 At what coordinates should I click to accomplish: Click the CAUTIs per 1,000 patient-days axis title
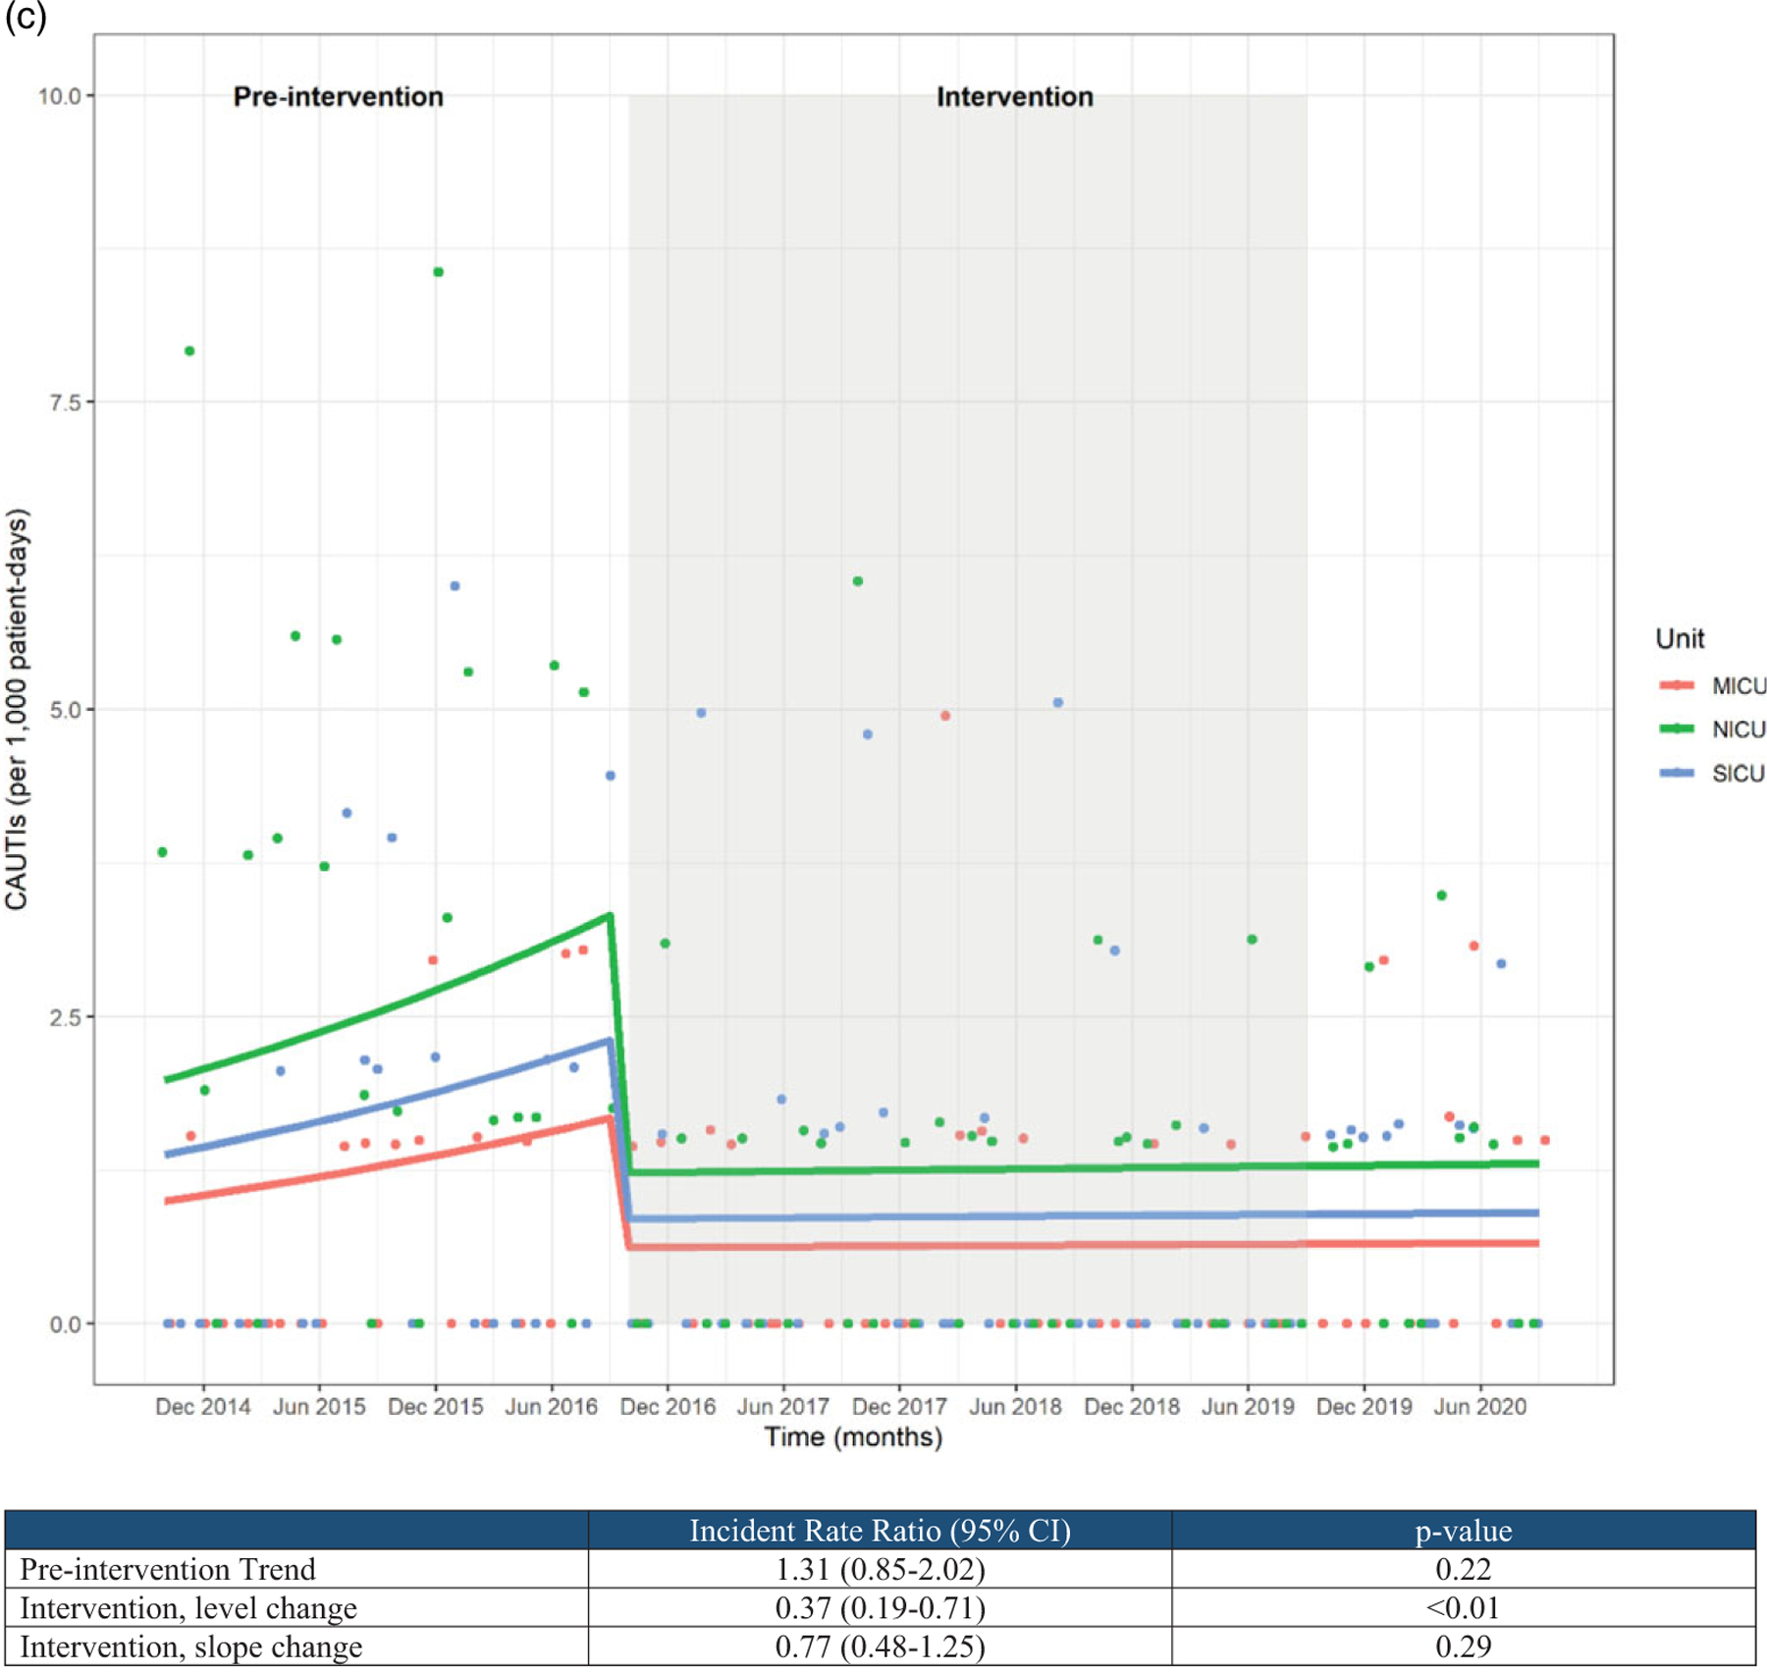(17, 709)
